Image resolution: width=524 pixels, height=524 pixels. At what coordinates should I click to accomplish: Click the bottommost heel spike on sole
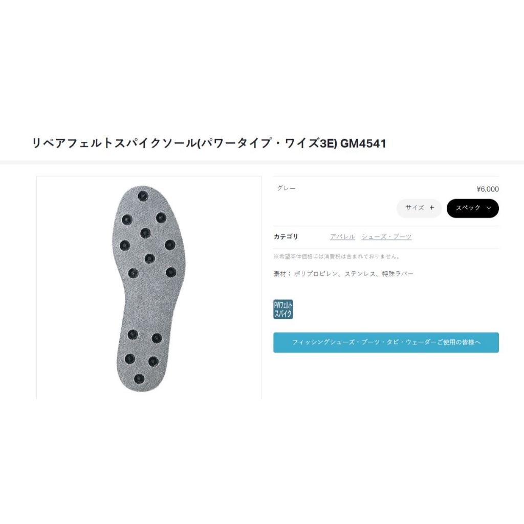click(139, 379)
